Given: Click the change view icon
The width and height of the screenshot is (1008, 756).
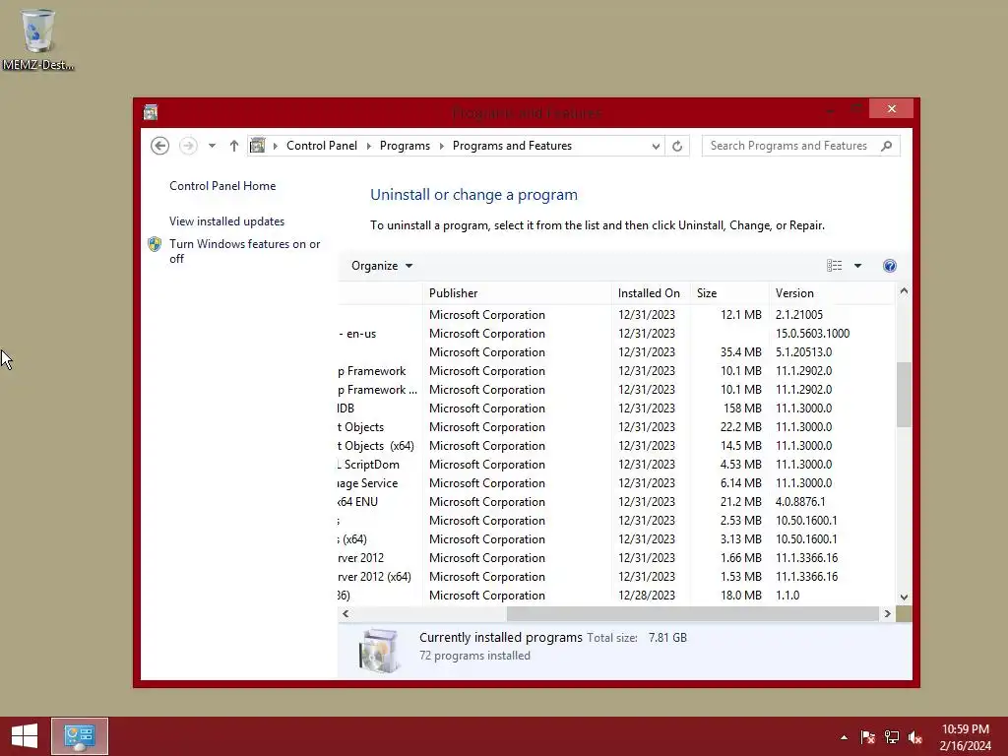Looking at the screenshot, I should point(835,266).
